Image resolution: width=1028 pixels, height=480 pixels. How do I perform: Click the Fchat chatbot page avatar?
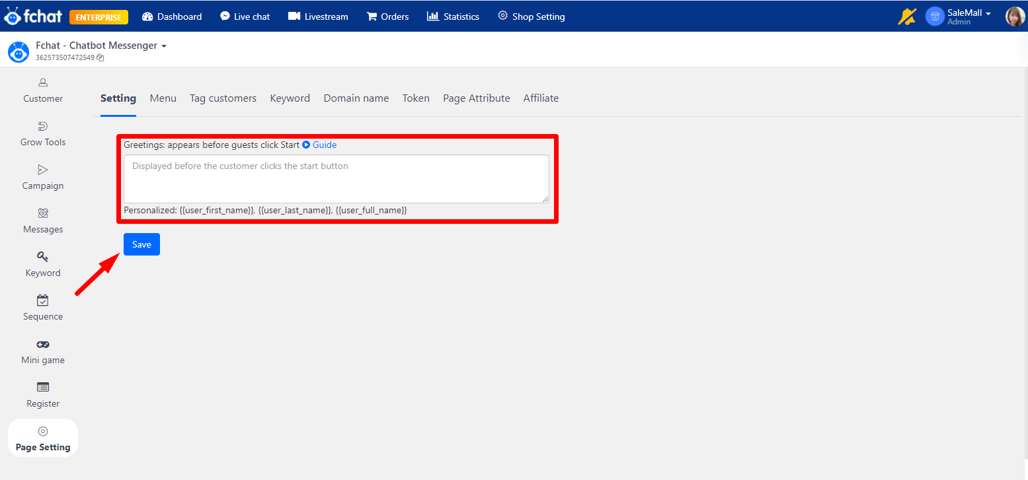(x=19, y=51)
